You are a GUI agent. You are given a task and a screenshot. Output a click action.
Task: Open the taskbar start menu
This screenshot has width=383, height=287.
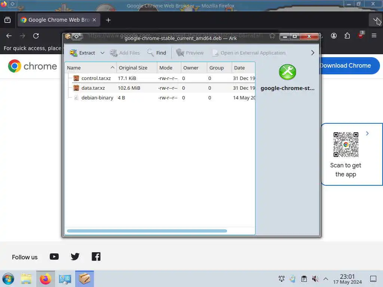pos(8,279)
